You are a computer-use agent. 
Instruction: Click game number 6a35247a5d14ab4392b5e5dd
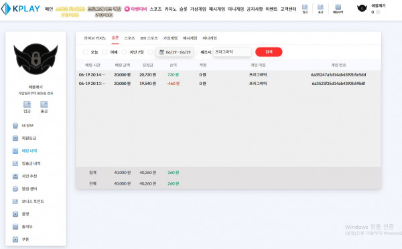pyautogui.click(x=338, y=75)
